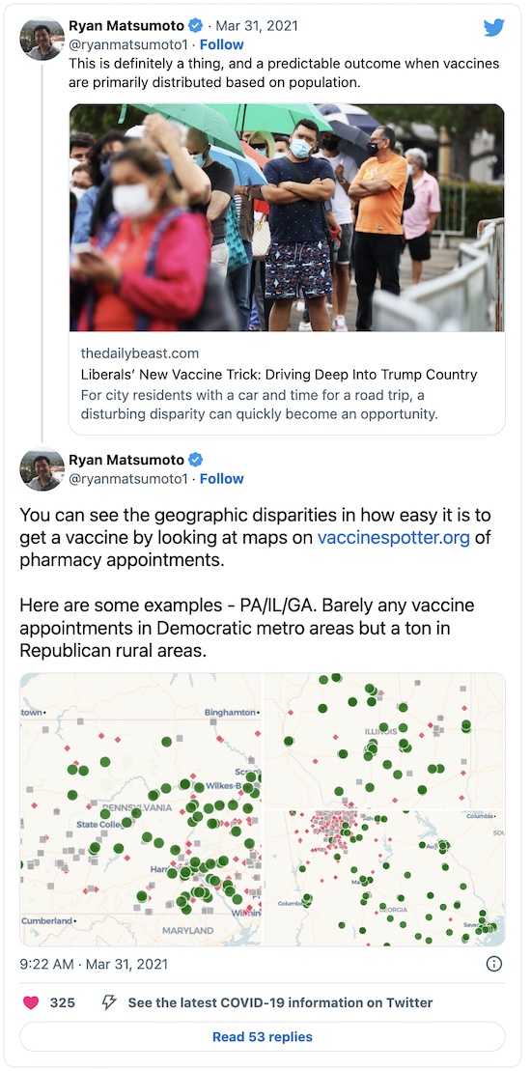Open the second tweet's profile avatar

pos(42,469)
